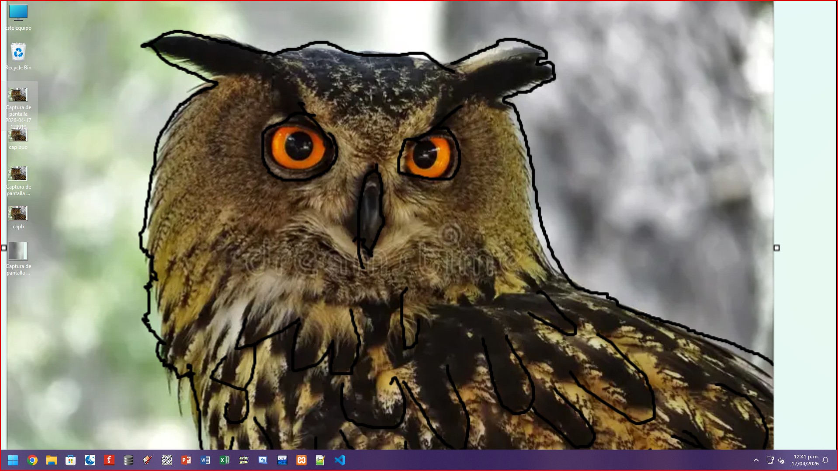Screen dimensions: 838x471
Task: Open Excel from the taskbar
Action: coord(225,460)
